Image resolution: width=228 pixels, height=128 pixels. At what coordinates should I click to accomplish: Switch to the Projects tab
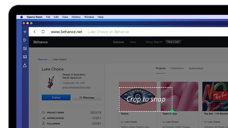(160, 68)
